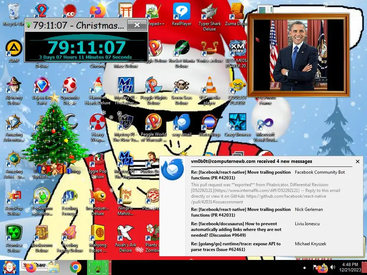Viewport: 367px width, 275px height.
Task: Switch to Christmas countdown taskbar item
Action: (98, 267)
